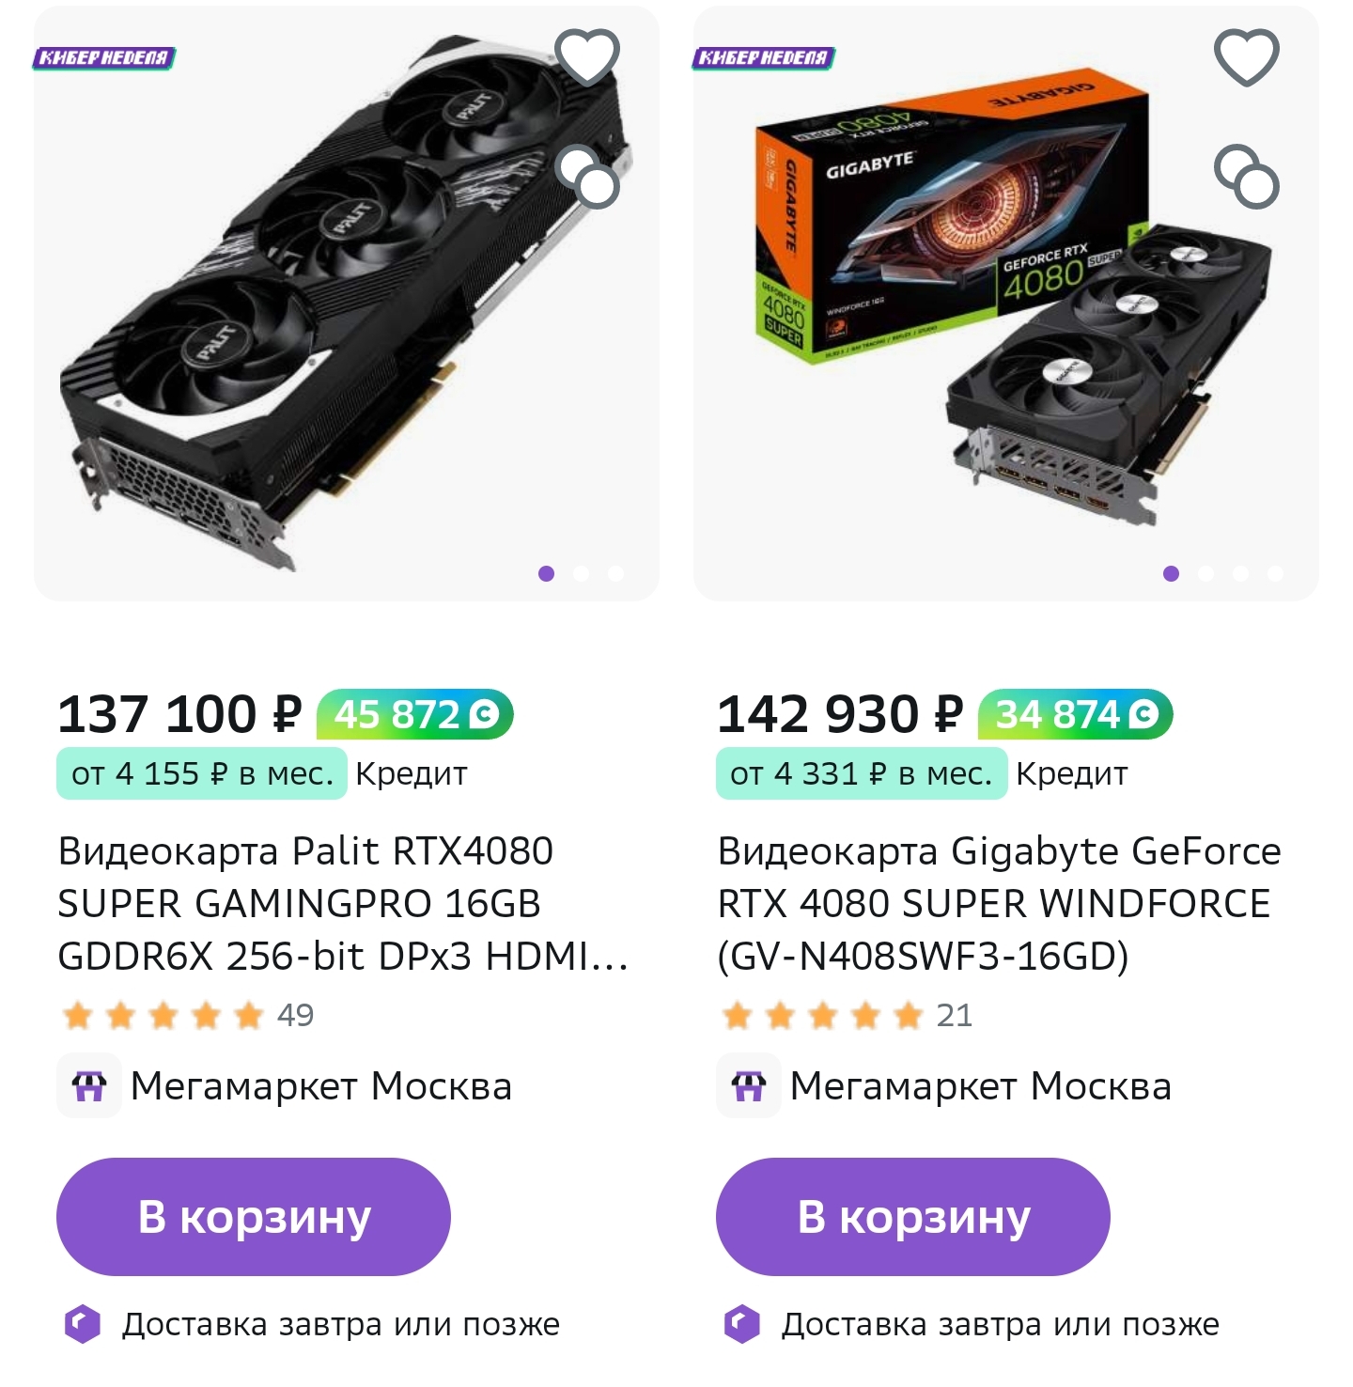Click Мегамаркет Москва store icon under Palit

click(89, 1086)
